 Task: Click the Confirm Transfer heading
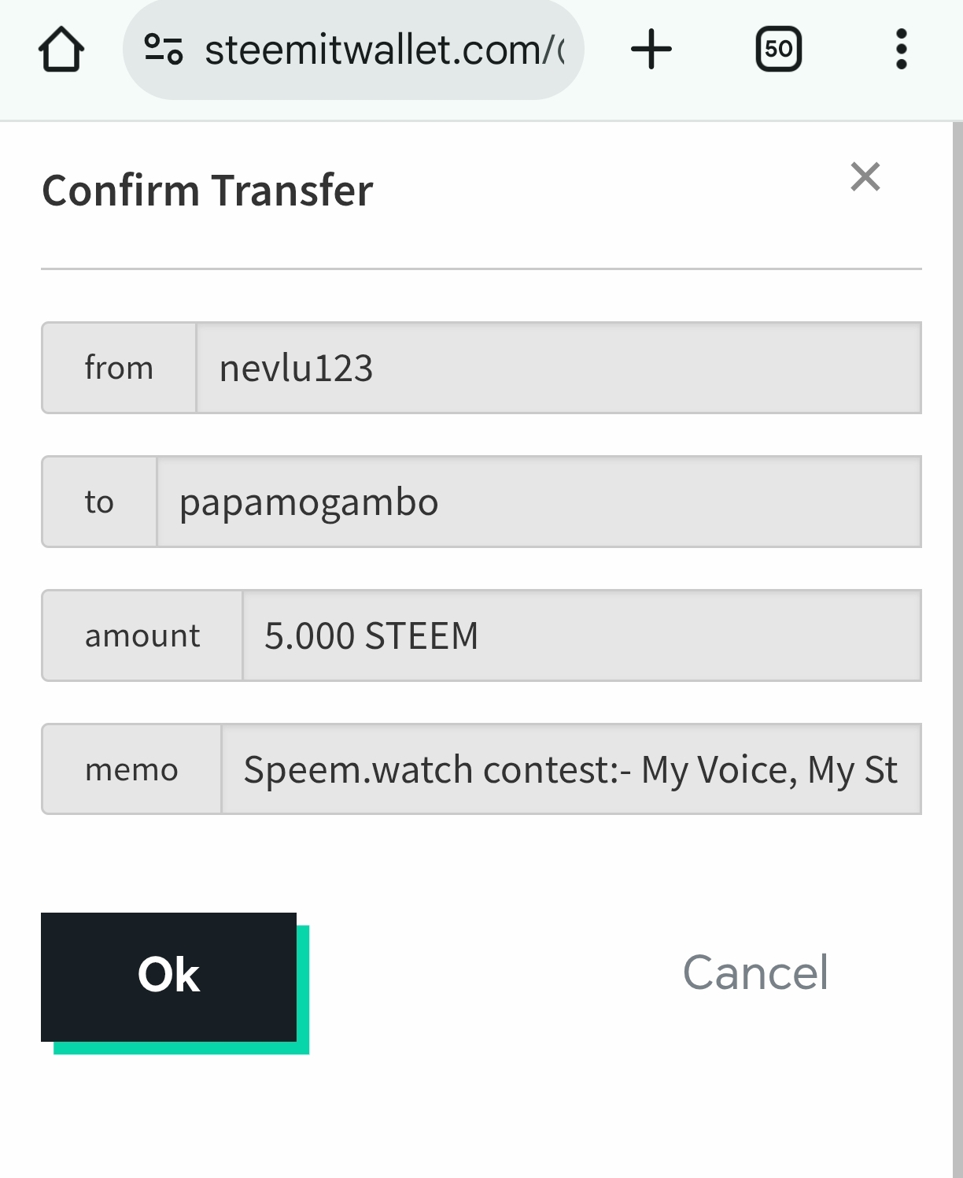tap(208, 191)
